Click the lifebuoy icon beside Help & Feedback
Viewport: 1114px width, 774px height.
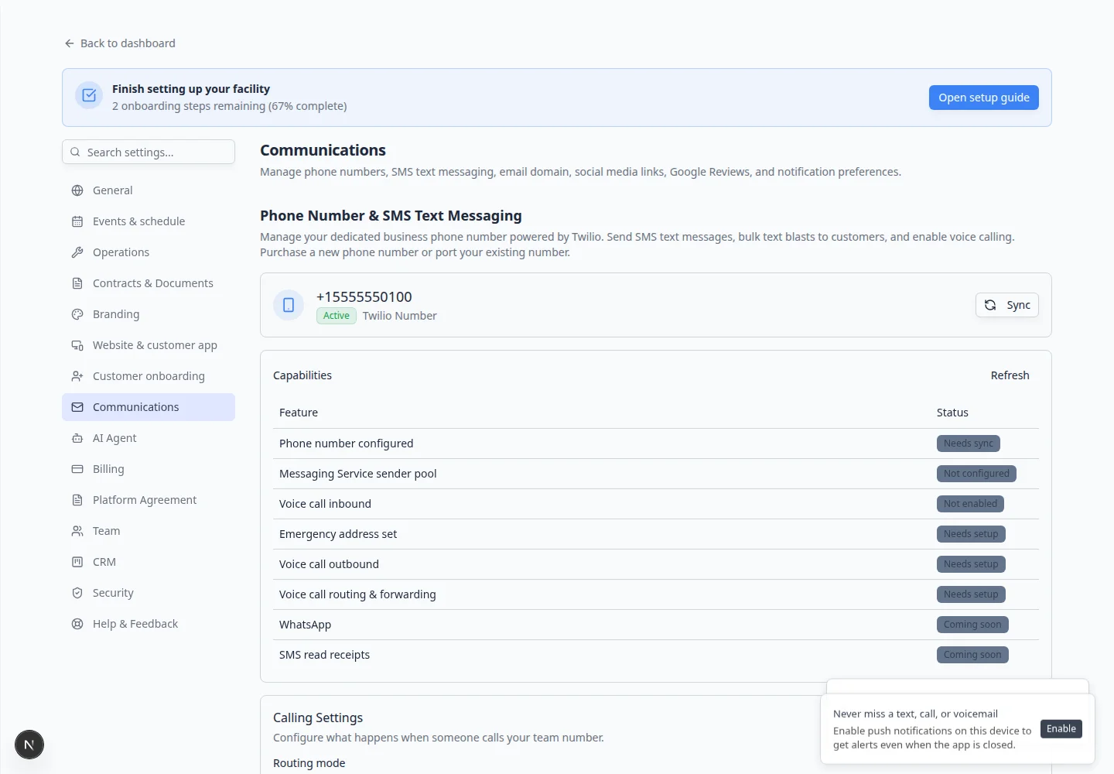[x=77, y=624]
